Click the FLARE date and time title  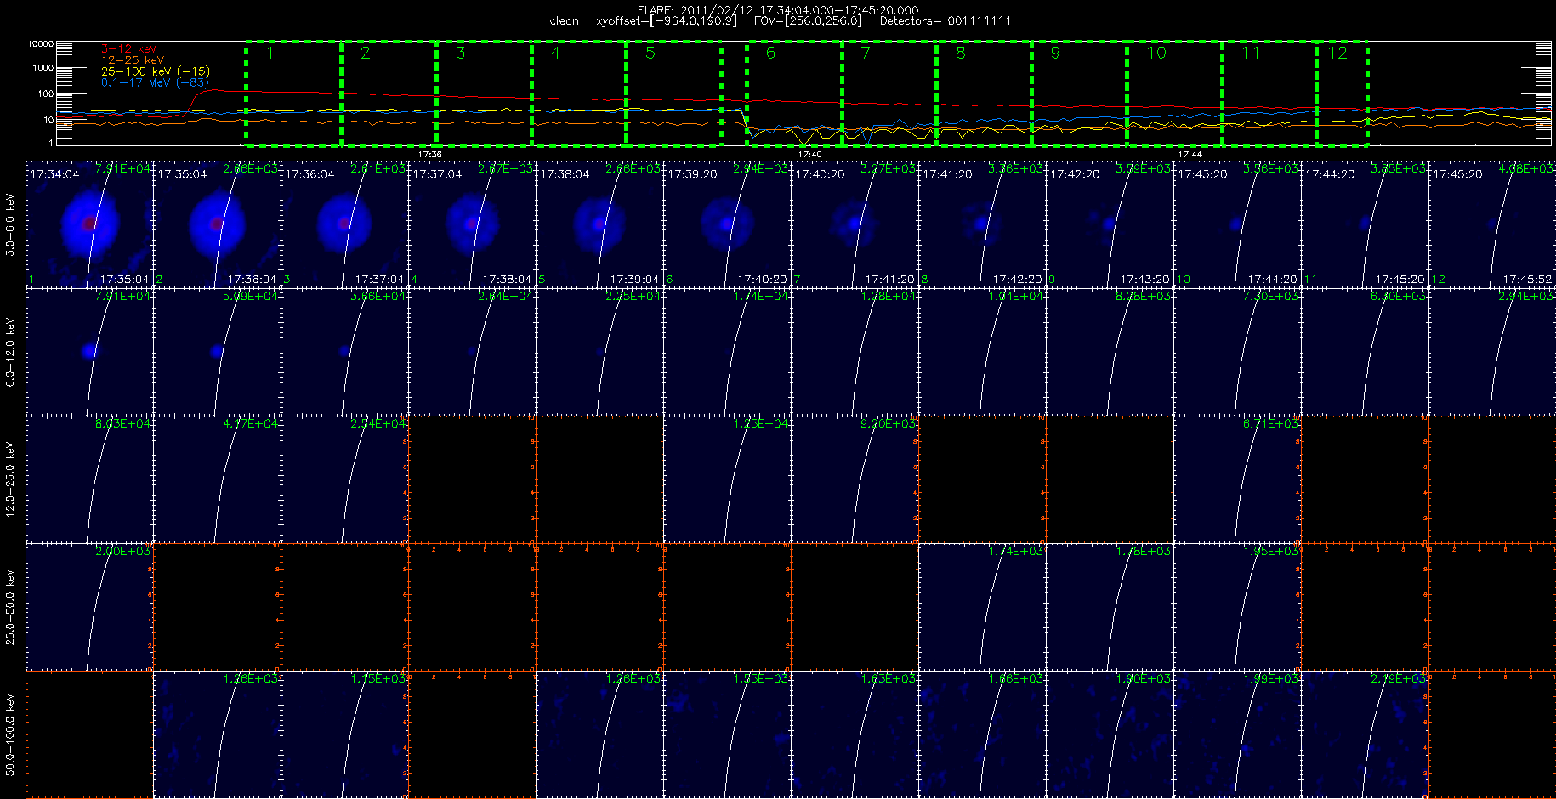(x=778, y=10)
